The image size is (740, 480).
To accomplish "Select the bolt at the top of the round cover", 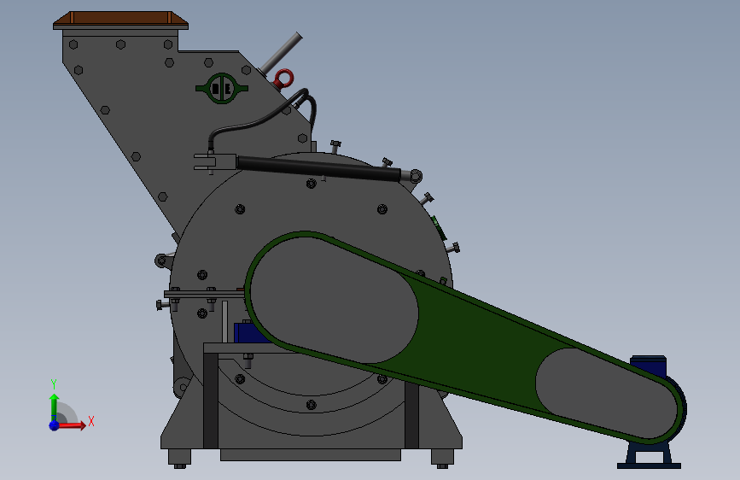I will point(311,184).
